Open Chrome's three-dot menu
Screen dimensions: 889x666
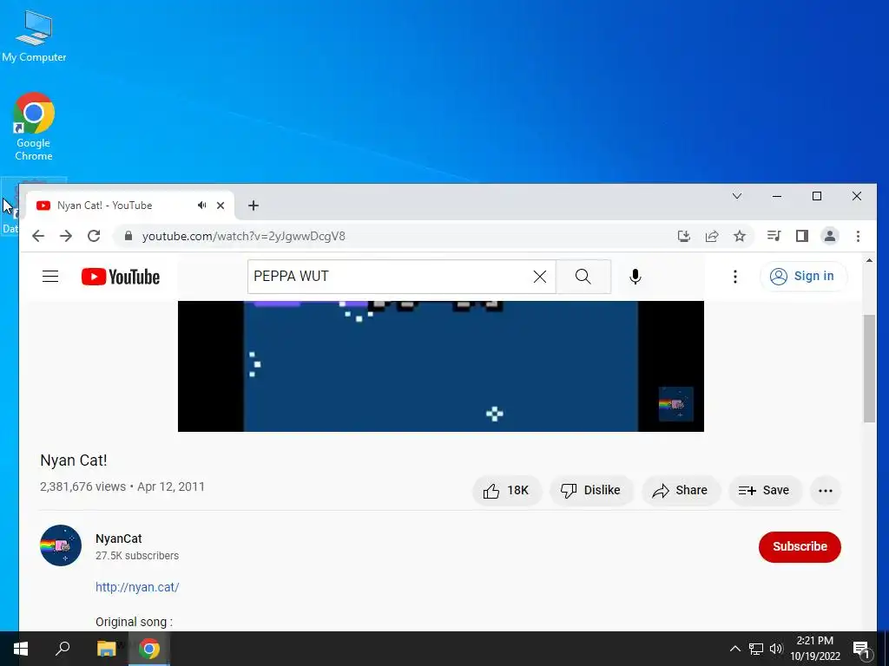[858, 236]
